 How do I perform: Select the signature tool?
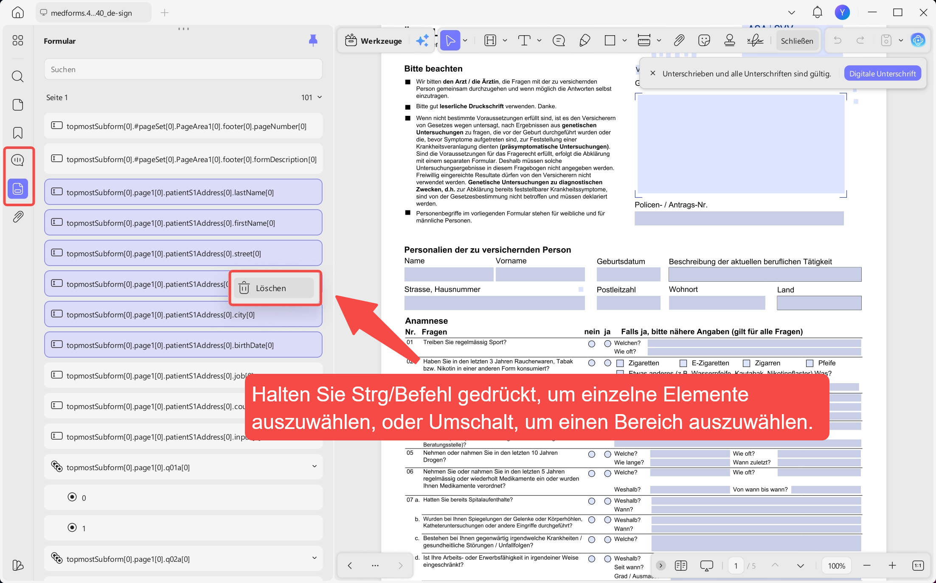pos(755,41)
